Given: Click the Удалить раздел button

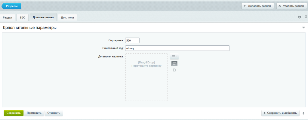Looking at the screenshot, I should point(291,6).
